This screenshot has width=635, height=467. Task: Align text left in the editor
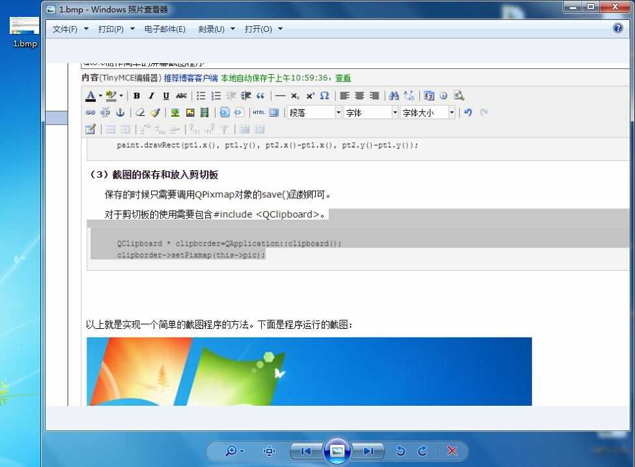pos(345,96)
